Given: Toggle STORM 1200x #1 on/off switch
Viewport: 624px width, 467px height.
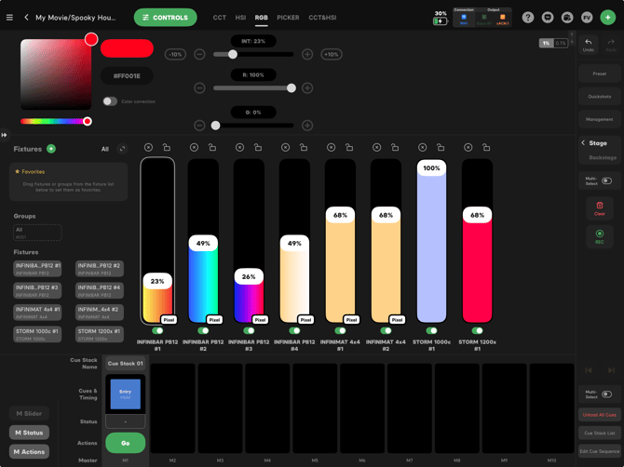Looking at the screenshot, I should point(477,330).
